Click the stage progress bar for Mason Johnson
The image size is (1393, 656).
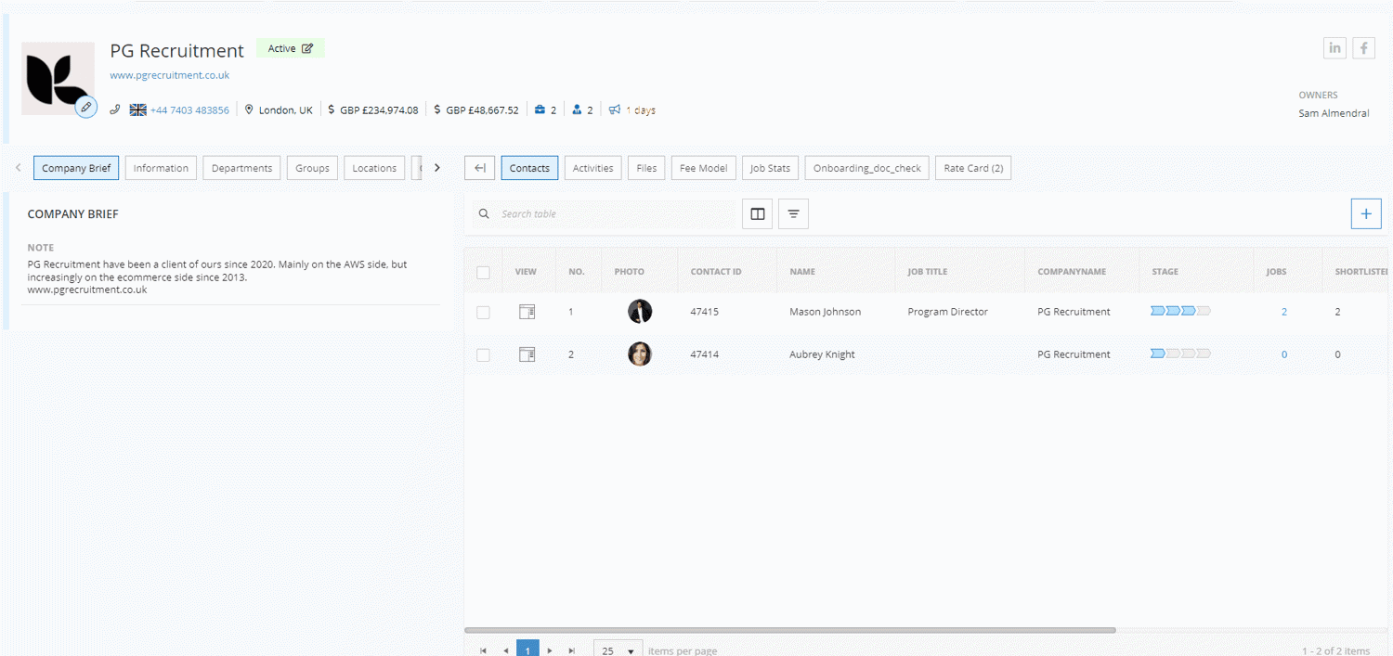pos(1180,311)
